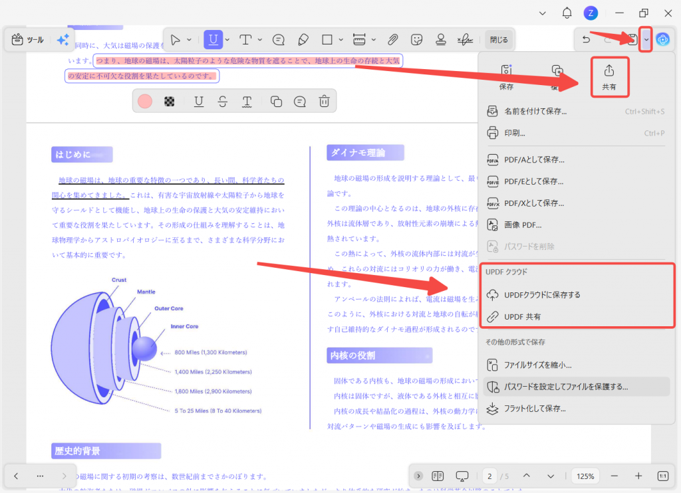Click the attachment paperclip icon
Screen dimensions: 681x493
click(x=392, y=40)
